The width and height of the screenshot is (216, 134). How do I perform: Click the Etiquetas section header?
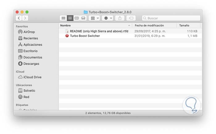[x=22, y=105]
